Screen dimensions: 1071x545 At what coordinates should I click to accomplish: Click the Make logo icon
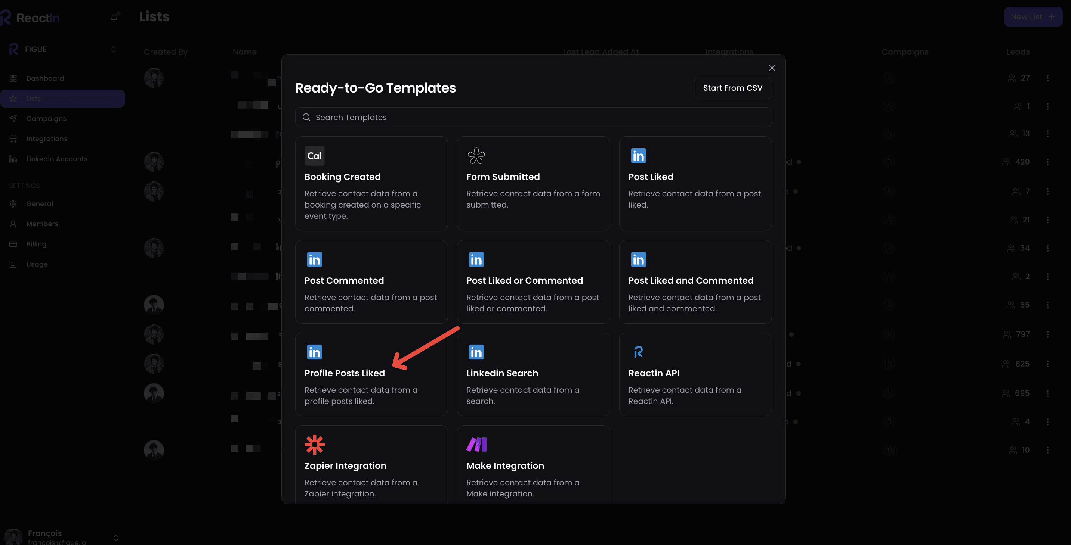(476, 445)
